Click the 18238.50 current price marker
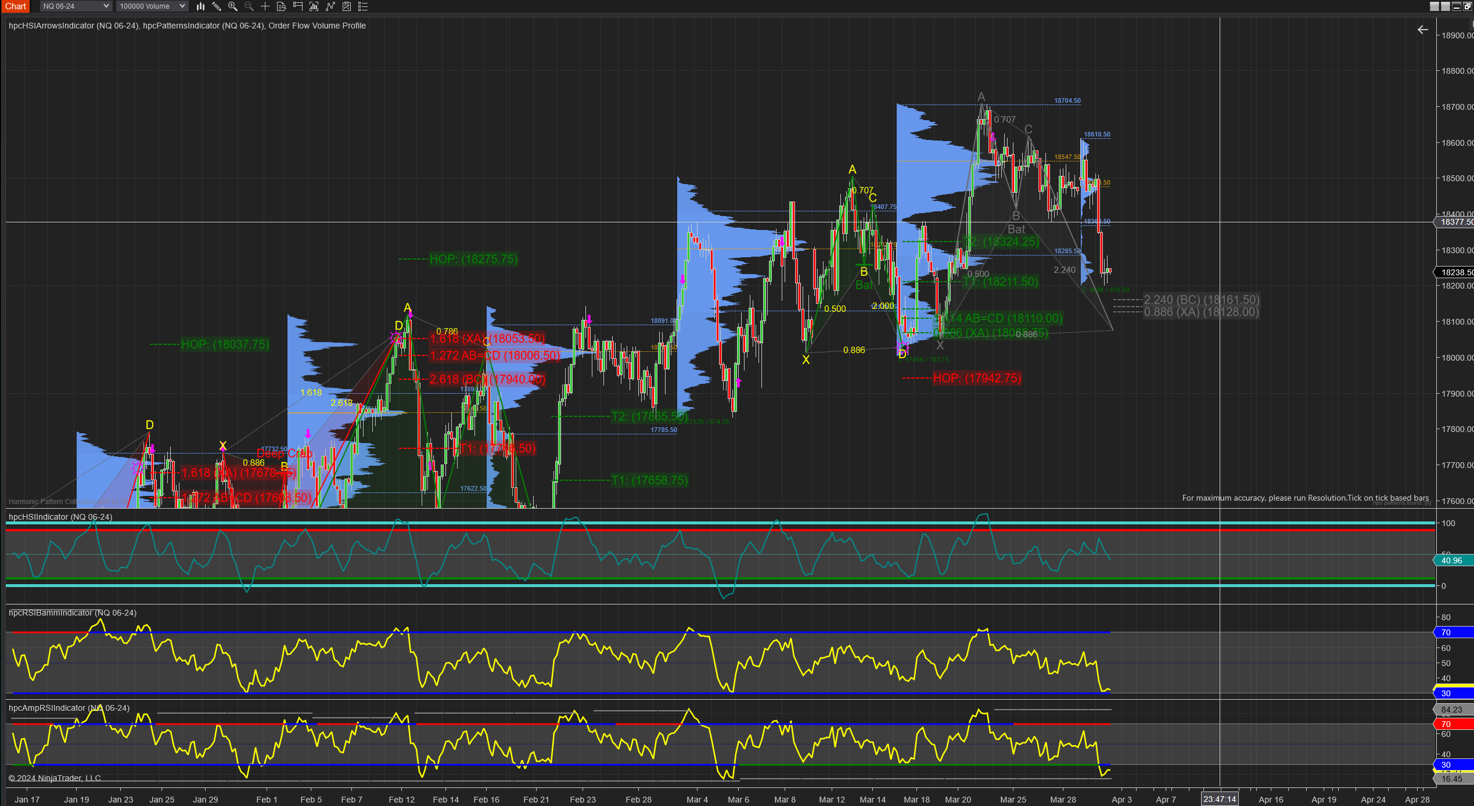 [1456, 272]
